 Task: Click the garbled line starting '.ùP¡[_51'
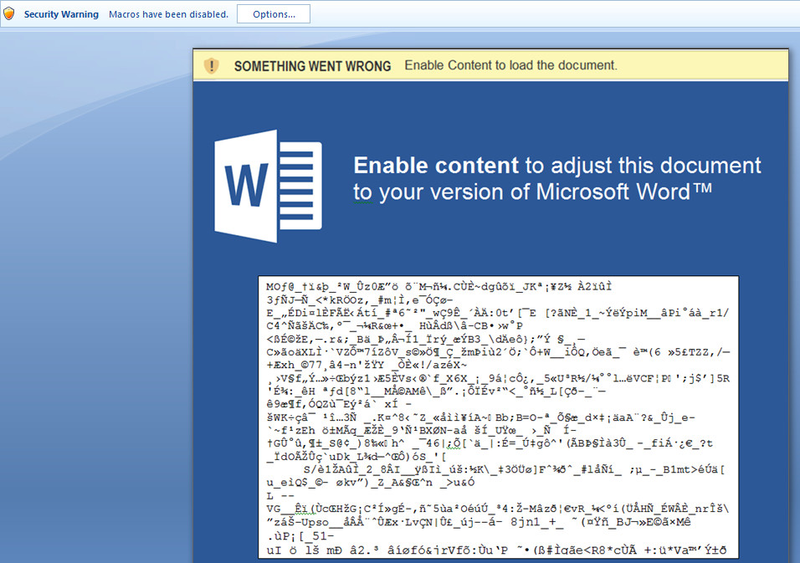300,535
